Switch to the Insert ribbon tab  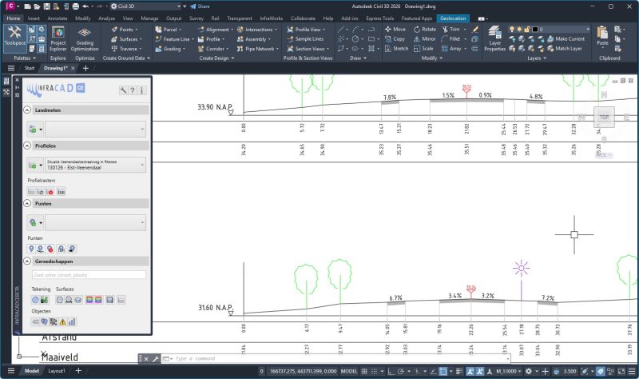coord(34,18)
